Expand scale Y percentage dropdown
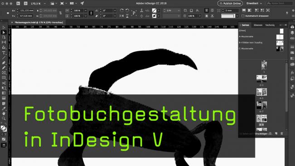The width and height of the screenshot is (295, 166). pyautogui.click(x=85, y=16)
